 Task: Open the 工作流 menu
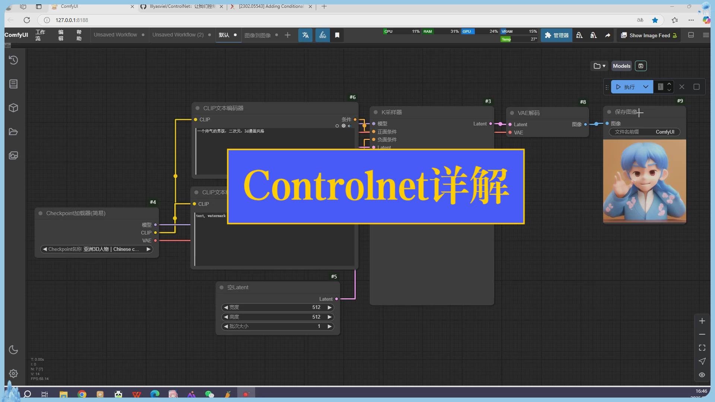pos(40,35)
